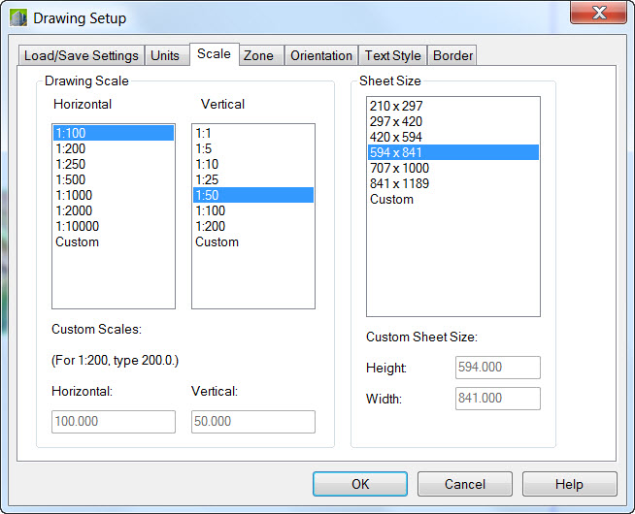
Task: Select 210 x 297 sheet size
Action: 396,106
